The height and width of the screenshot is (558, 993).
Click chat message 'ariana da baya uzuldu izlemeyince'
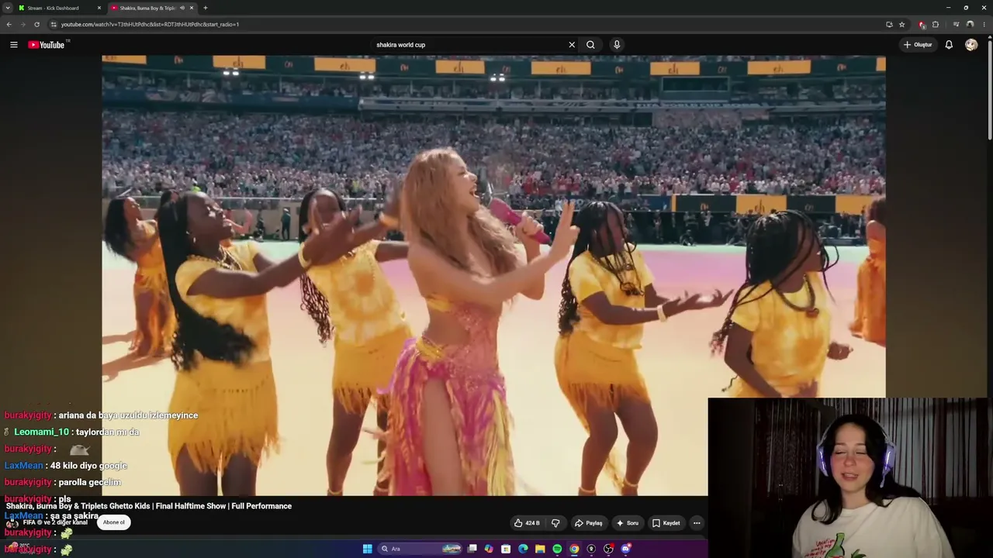click(x=128, y=415)
